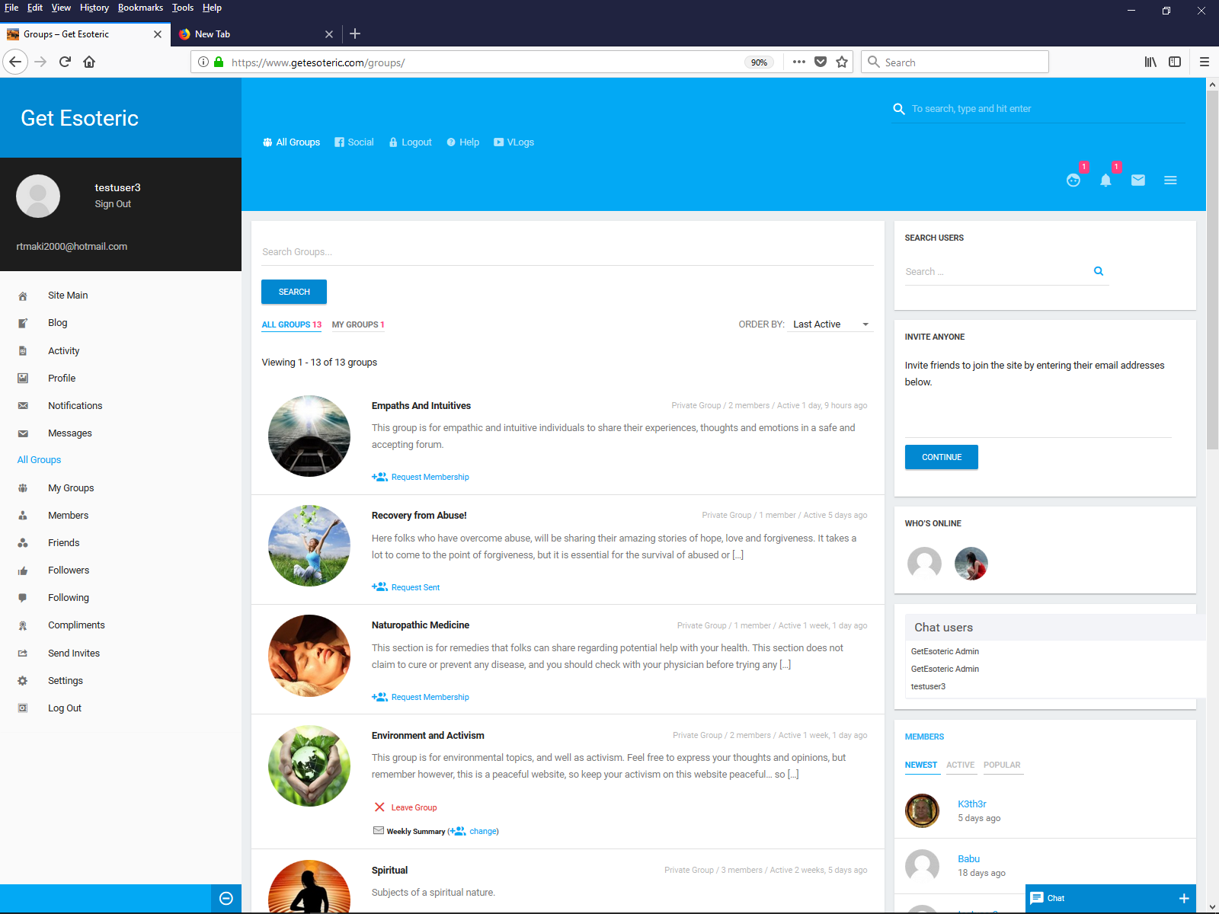Viewport: 1219px width, 914px height.
Task: Bookmark this page with the star icon
Action: pyautogui.click(x=842, y=62)
